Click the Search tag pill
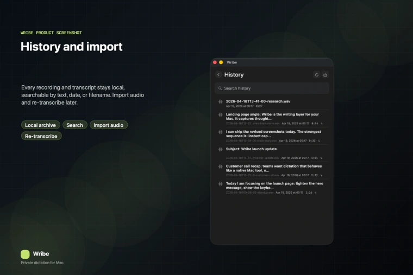This screenshot has width=413, height=275. [x=74, y=125]
